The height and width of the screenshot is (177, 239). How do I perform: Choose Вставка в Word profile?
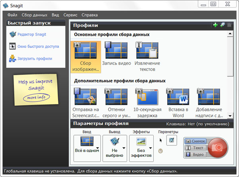[178, 103]
